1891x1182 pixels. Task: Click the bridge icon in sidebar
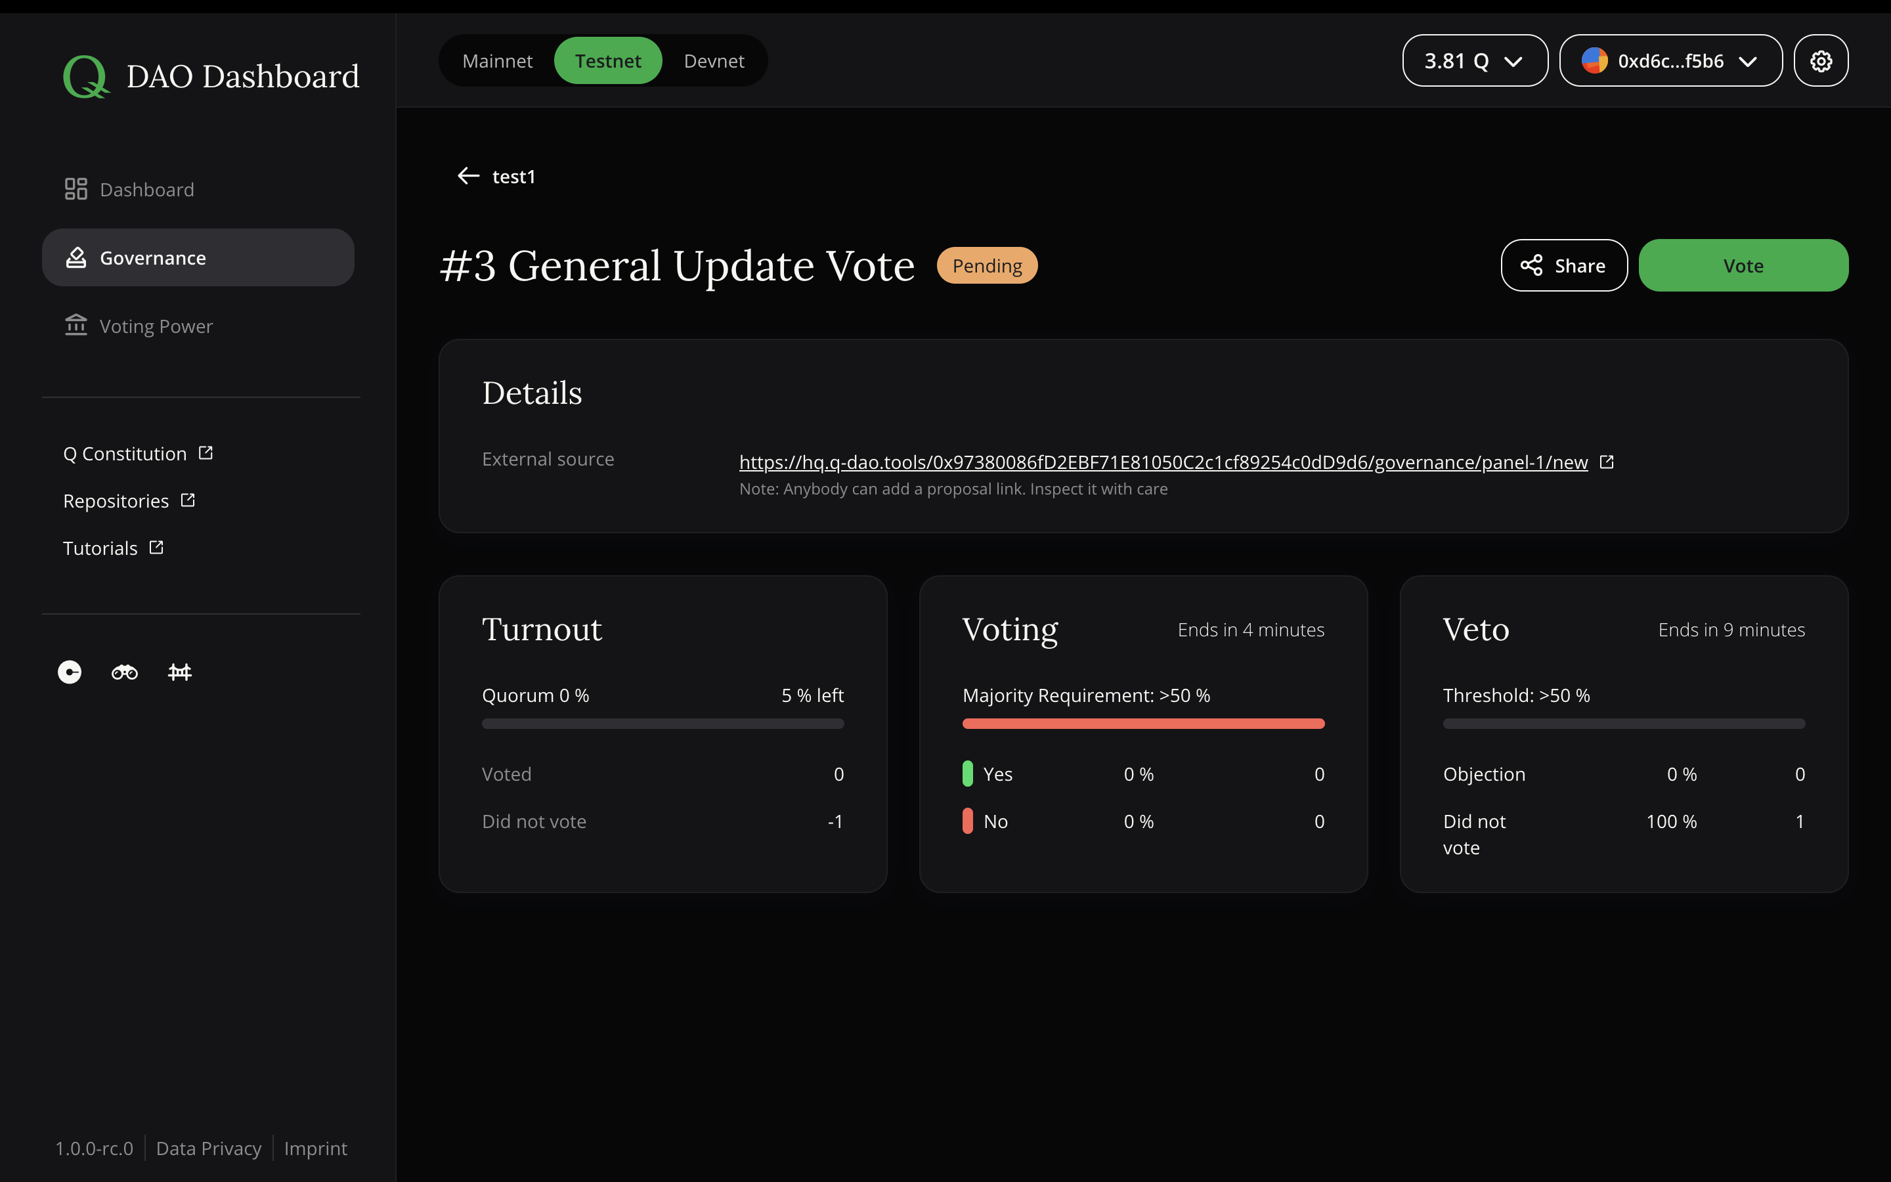tap(180, 672)
